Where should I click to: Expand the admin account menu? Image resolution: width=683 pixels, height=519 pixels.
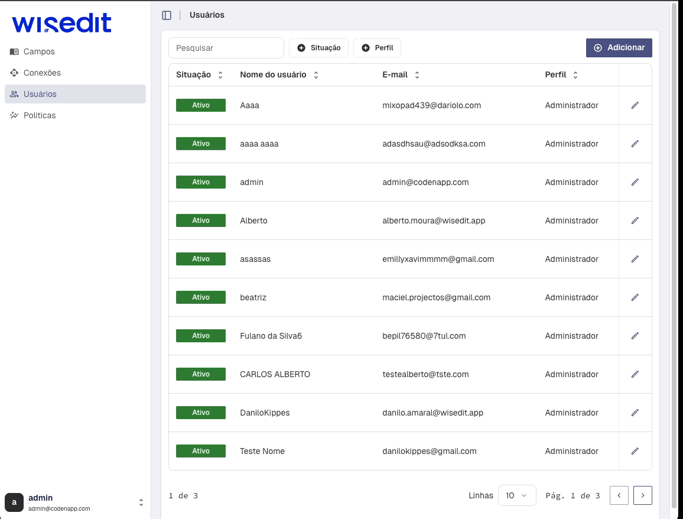pyautogui.click(x=141, y=502)
